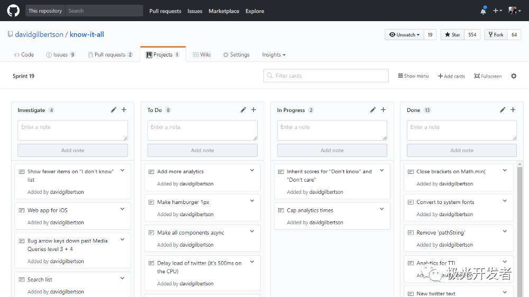This screenshot has width=529, height=297.
Task: Click Add cards button
Action: tap(451, 76)
